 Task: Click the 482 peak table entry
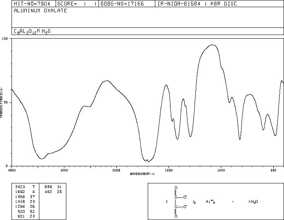coord(53,191)
